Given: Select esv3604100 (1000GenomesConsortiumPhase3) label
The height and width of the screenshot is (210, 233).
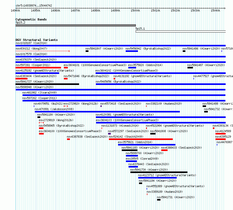Looking at the screenshot, I should click(x=70, y=131).
